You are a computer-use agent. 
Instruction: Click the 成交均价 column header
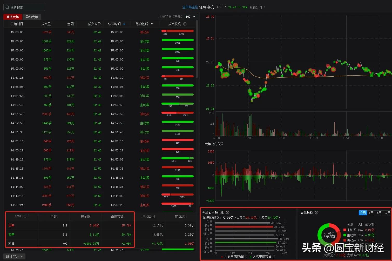[x=94, y=24]
